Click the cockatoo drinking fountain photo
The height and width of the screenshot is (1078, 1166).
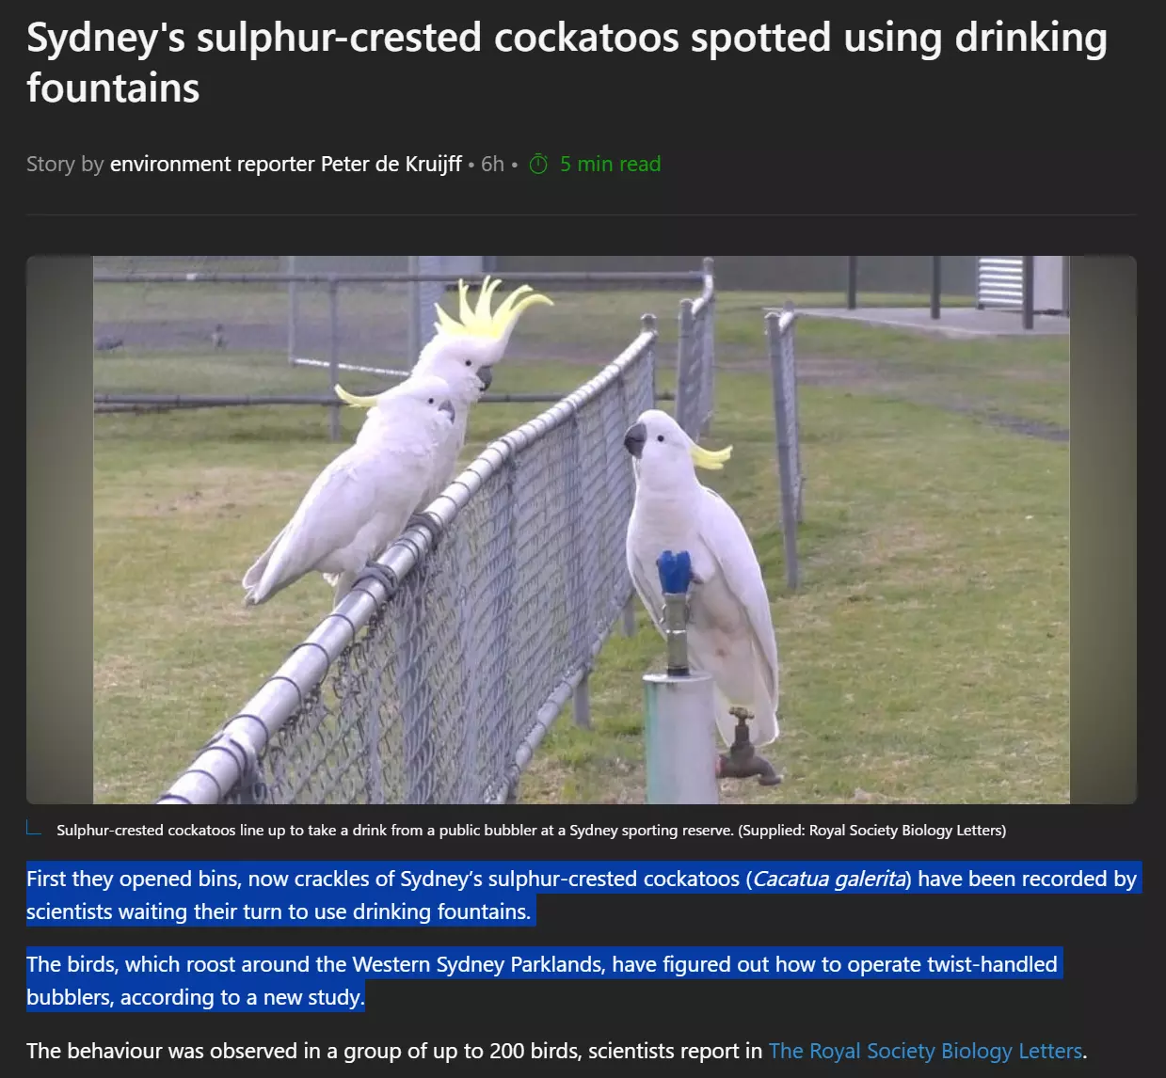[x=582, y=530]
